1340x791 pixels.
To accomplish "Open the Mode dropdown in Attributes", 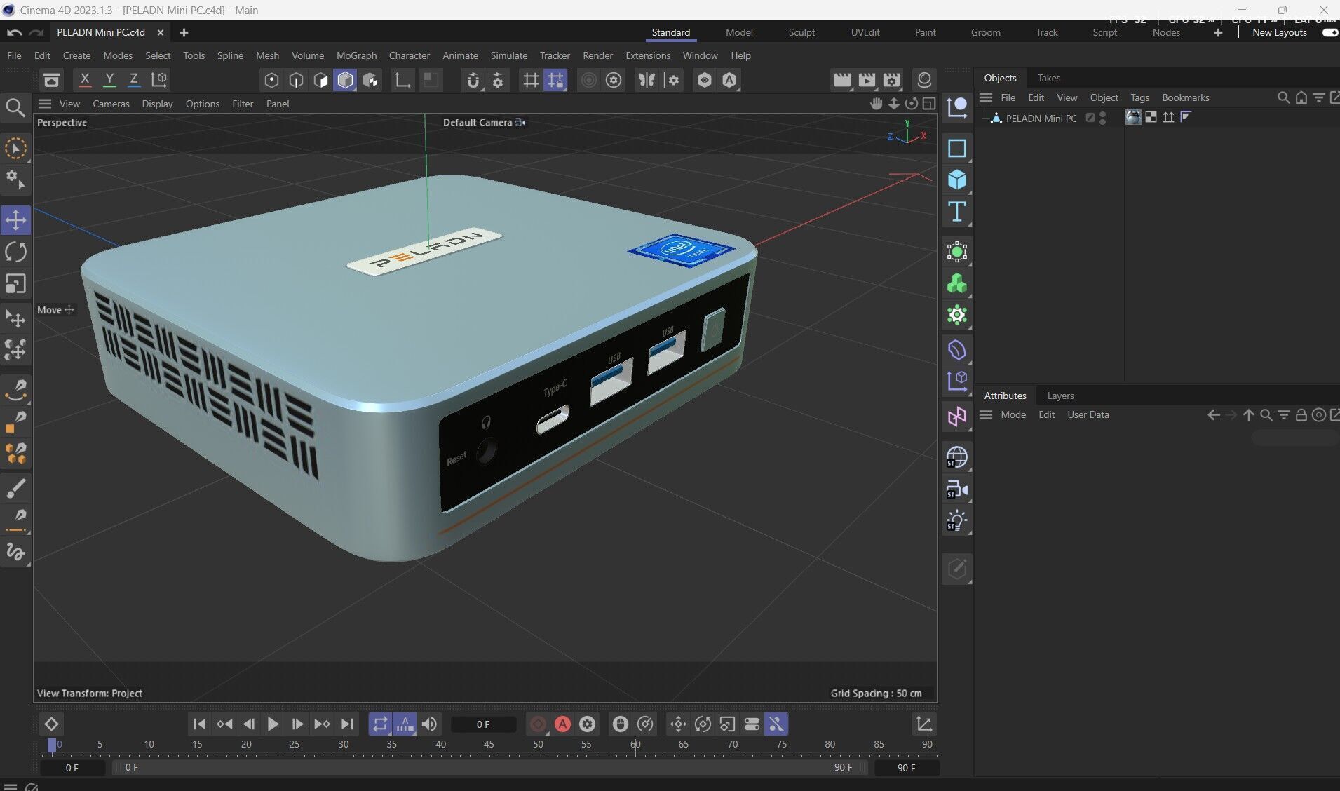I will coord(1013,415).
